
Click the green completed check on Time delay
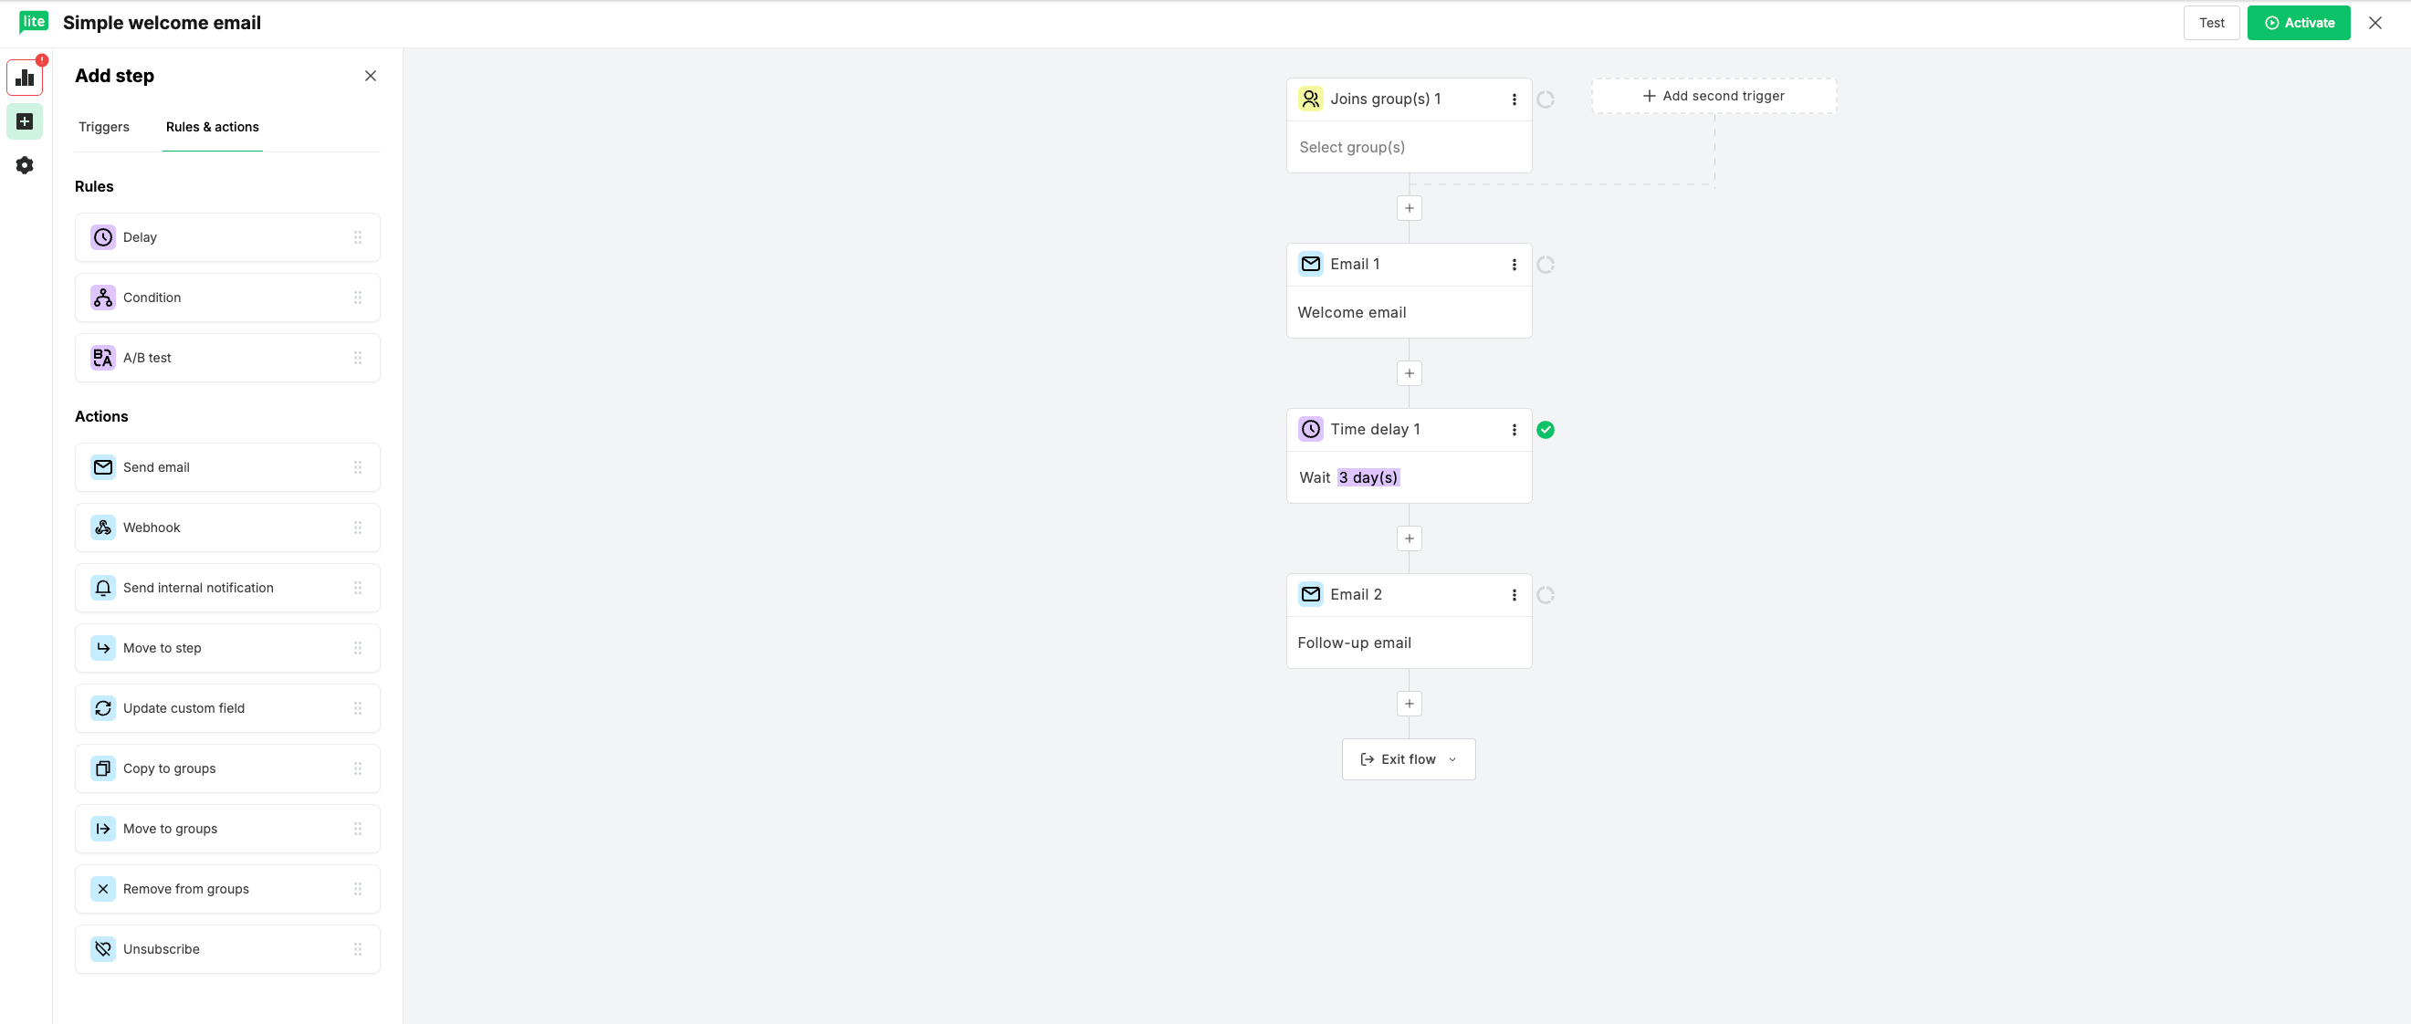pyautogui.click(x=1546, y=431)
